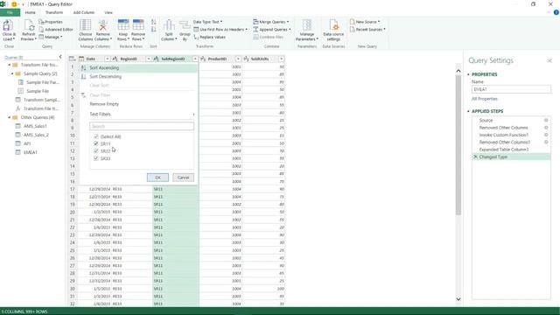Open the Merge Queries dropdown
Image resolution: width=560 pixels, height=315 pixels.
tap(271, 22)
